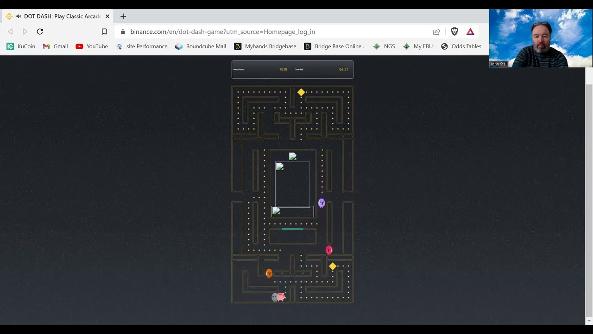This screenshot has width=593, height=334.
Task: Click the address bar URL
Action: click(x=222, y=32)
